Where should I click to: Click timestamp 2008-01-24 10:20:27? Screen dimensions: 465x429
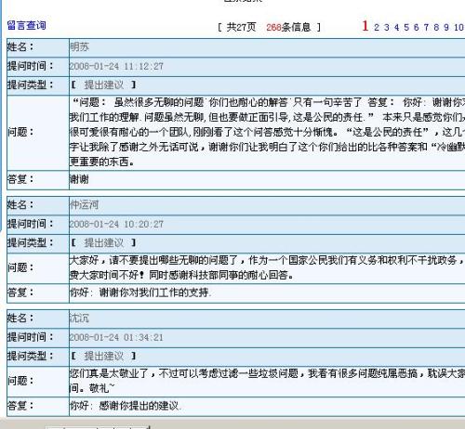click(x=116, y=224)
